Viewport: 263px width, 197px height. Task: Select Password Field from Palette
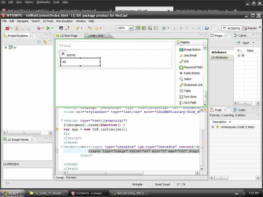191,67
